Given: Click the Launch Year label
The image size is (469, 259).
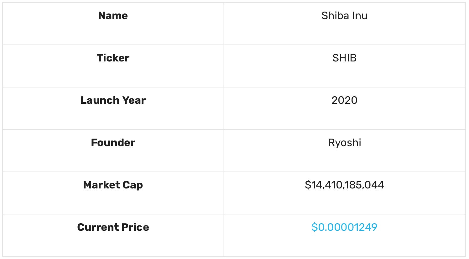Looking at the screenshot, I should click(x=113, y=100).
